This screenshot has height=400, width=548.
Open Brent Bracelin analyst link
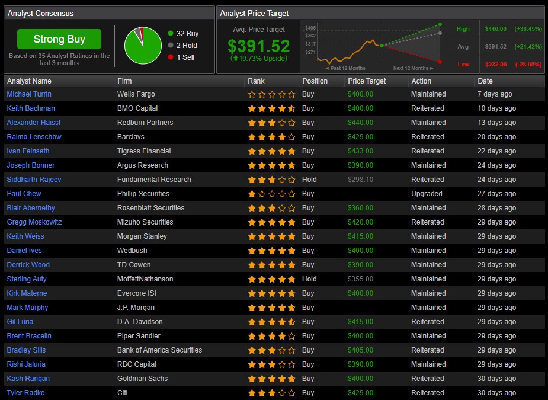(x=29, y=336)
